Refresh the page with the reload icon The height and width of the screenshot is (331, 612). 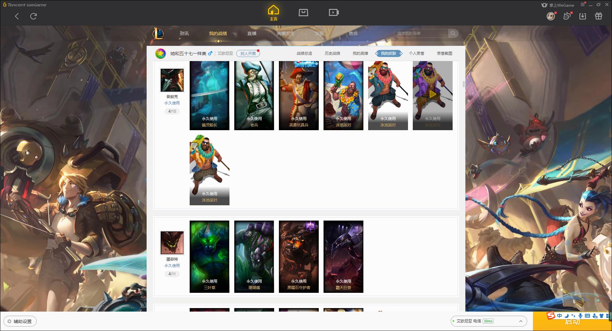(x=33, y=16)
